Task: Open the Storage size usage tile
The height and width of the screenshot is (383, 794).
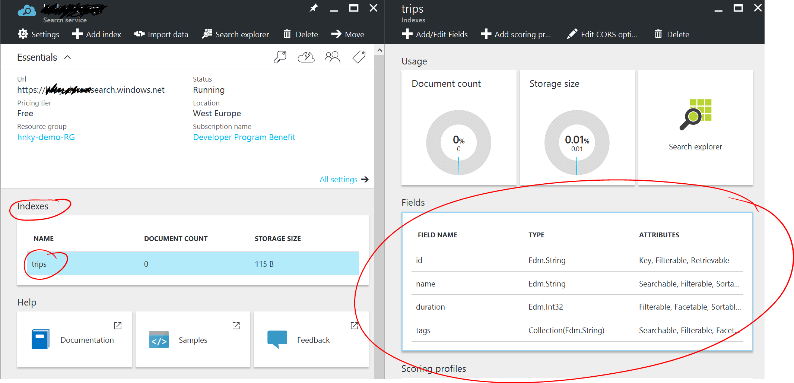Action: pyautogui.click(x=577, y=127)
